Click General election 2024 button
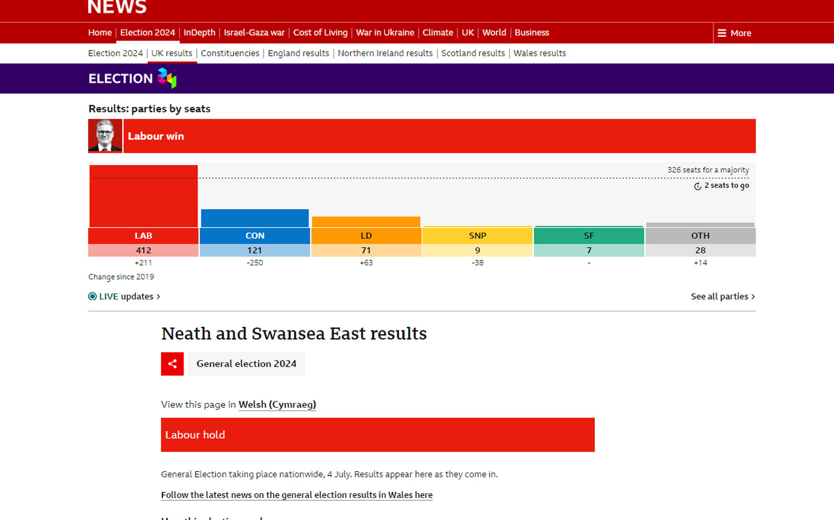The width and height of the screenshot is (834, 520). (x=246, y=364)
